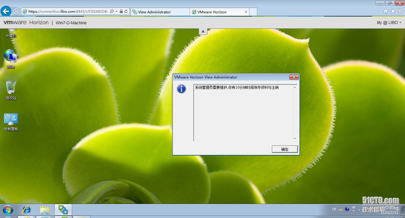Click 确定 in the View Administrator dialog
The image size is (405, 218).
(285, 149)
